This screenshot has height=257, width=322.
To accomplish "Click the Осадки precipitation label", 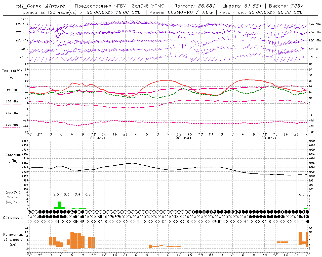I will pyautogui.click(x=13, y=197).
